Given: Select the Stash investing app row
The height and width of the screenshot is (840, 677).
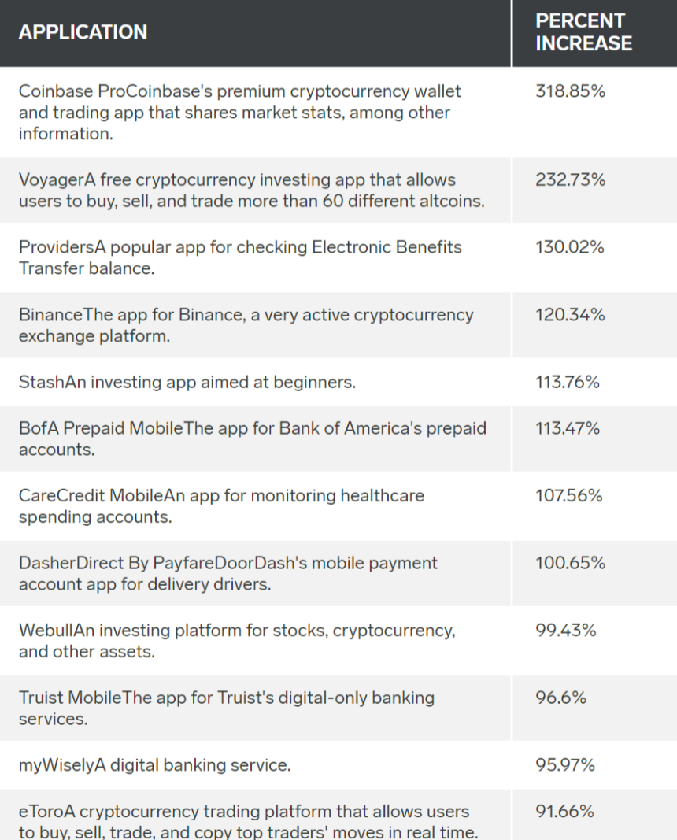Looking at the screenshot, I should 187,383.
